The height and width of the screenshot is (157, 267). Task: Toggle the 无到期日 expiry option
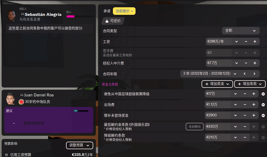[x=195, y=127]
